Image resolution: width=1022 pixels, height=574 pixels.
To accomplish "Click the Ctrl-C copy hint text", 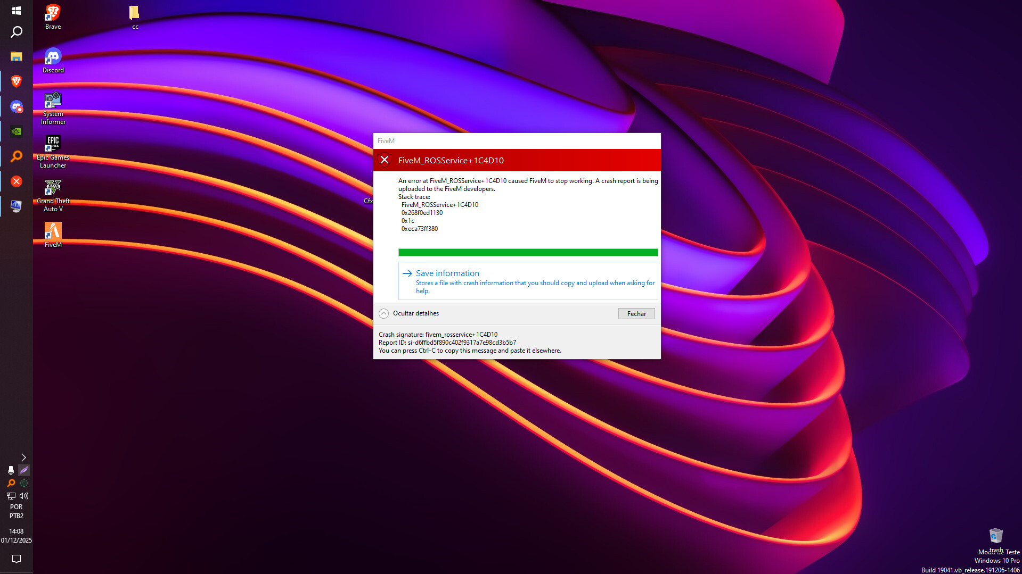I will tap(470, 351).
